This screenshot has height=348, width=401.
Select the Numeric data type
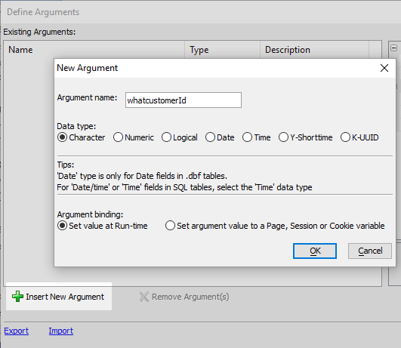(118, 137)
